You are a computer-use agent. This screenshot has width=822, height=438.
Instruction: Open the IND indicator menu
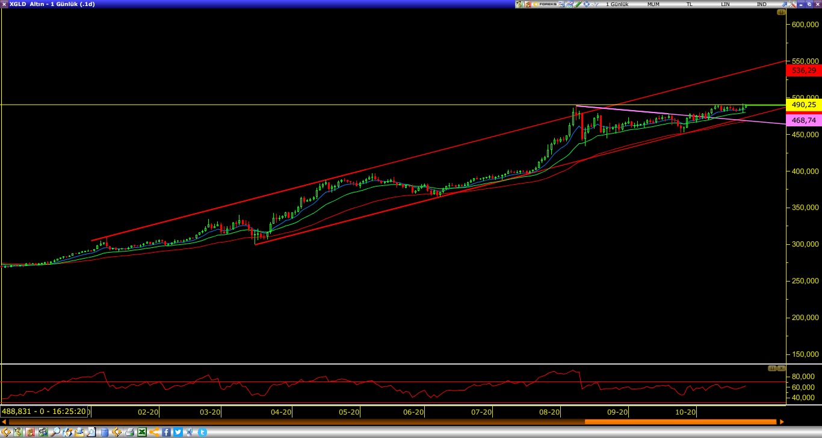click(762, 4)
